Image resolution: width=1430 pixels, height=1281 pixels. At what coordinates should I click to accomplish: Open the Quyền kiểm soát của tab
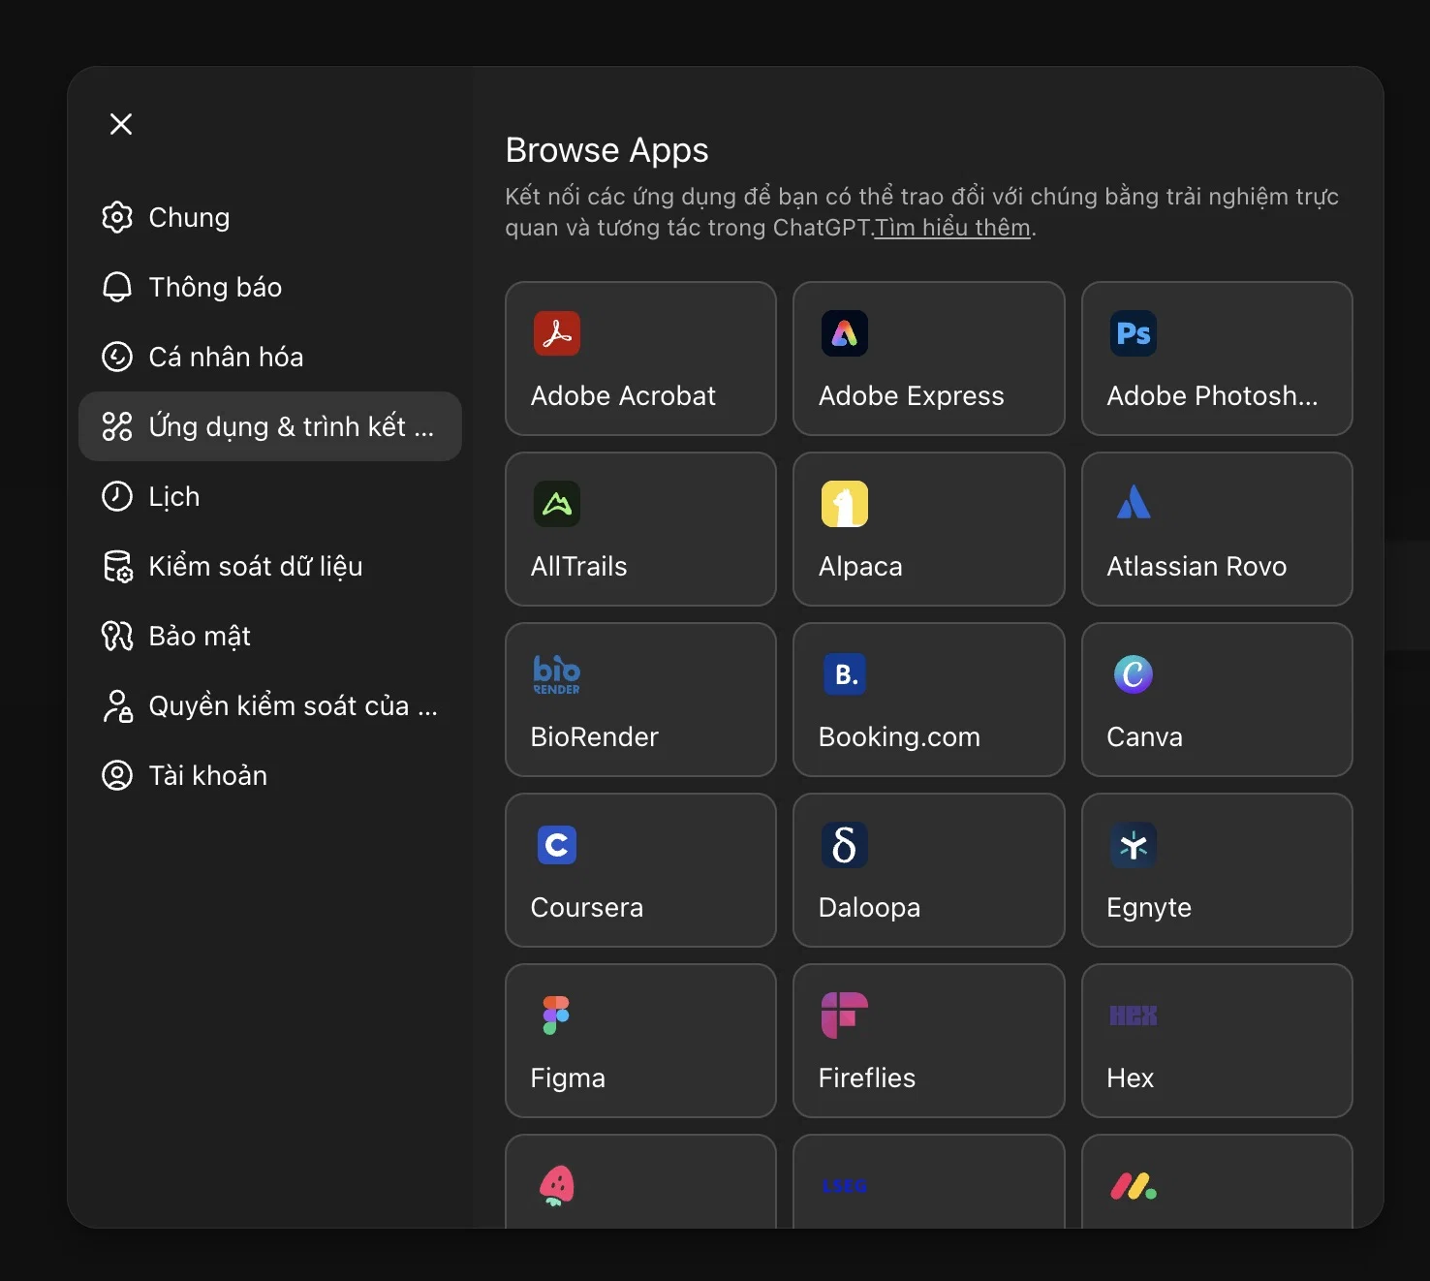(270, 705)
